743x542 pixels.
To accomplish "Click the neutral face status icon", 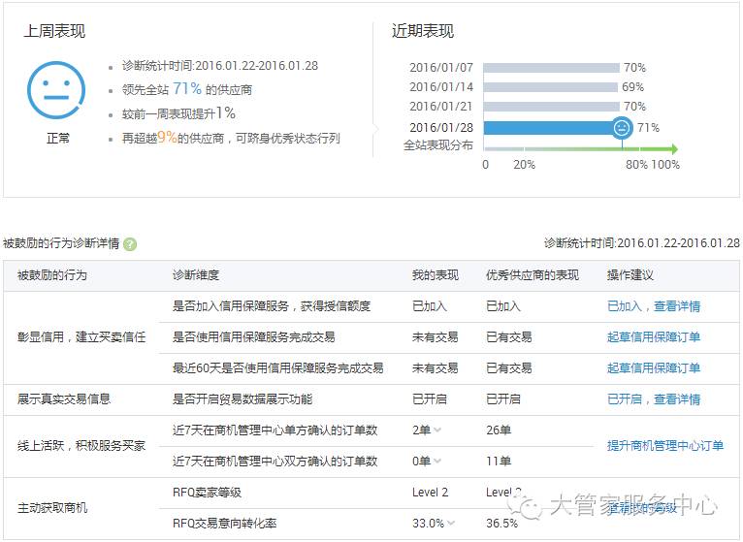I will point(57,90).
